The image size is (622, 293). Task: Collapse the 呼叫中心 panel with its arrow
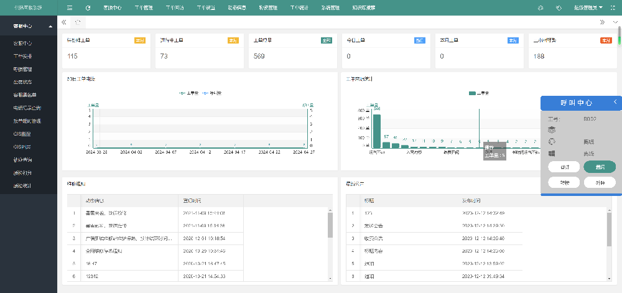615,102
